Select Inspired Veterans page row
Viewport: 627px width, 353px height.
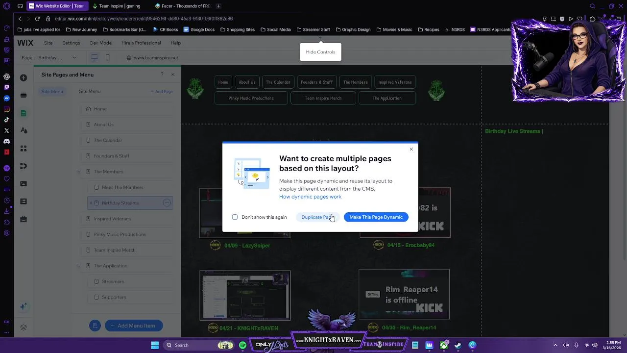click(x=126, y=219)
